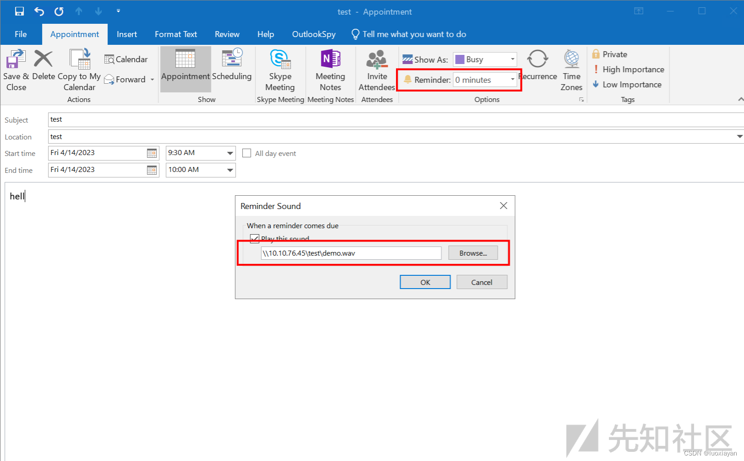Image resolution: width=744 pixels, height=461 pixels.
Task: Set up Recurrence
Action: click(x=538, y=65)
